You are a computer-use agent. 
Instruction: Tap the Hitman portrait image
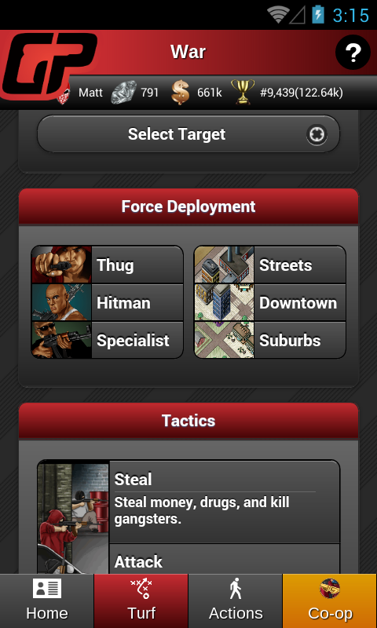click(62, 302)
